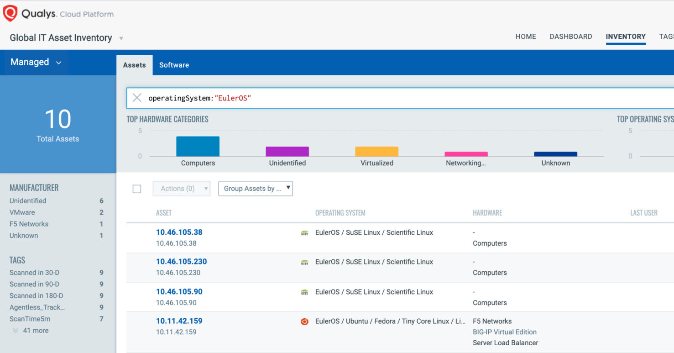
Task: Click the blue Computers category bar
Action: click(198, 145)
